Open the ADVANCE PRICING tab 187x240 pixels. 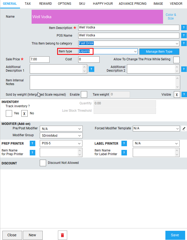[x=132, y=4]
